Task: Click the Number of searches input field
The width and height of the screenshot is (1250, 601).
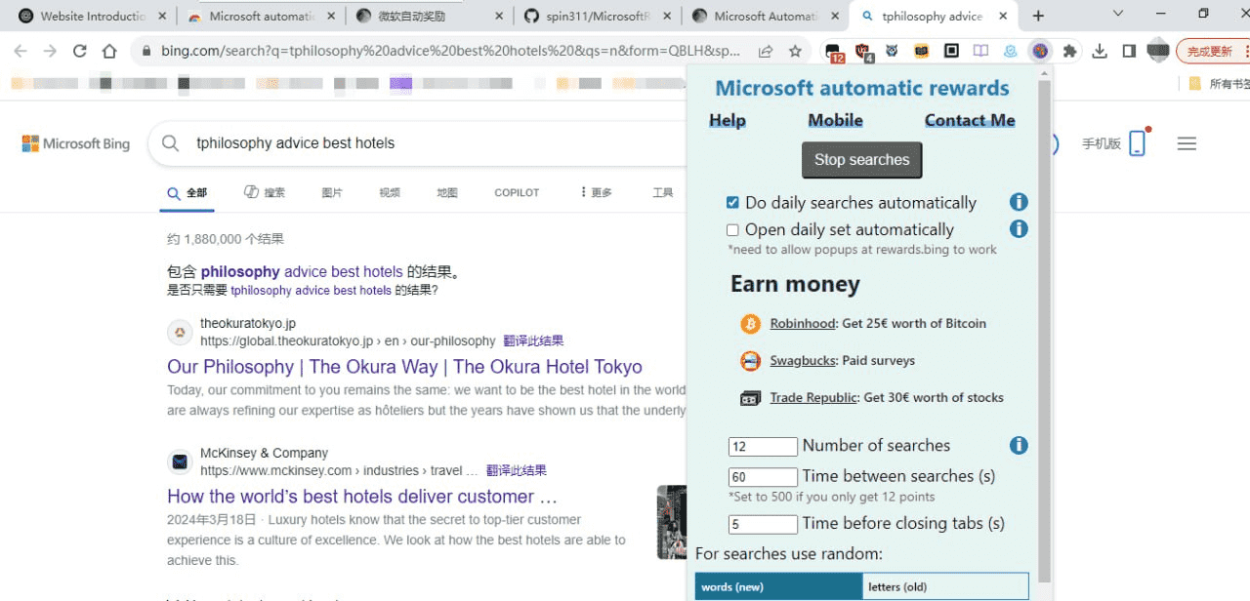Action: pos(763,447)
